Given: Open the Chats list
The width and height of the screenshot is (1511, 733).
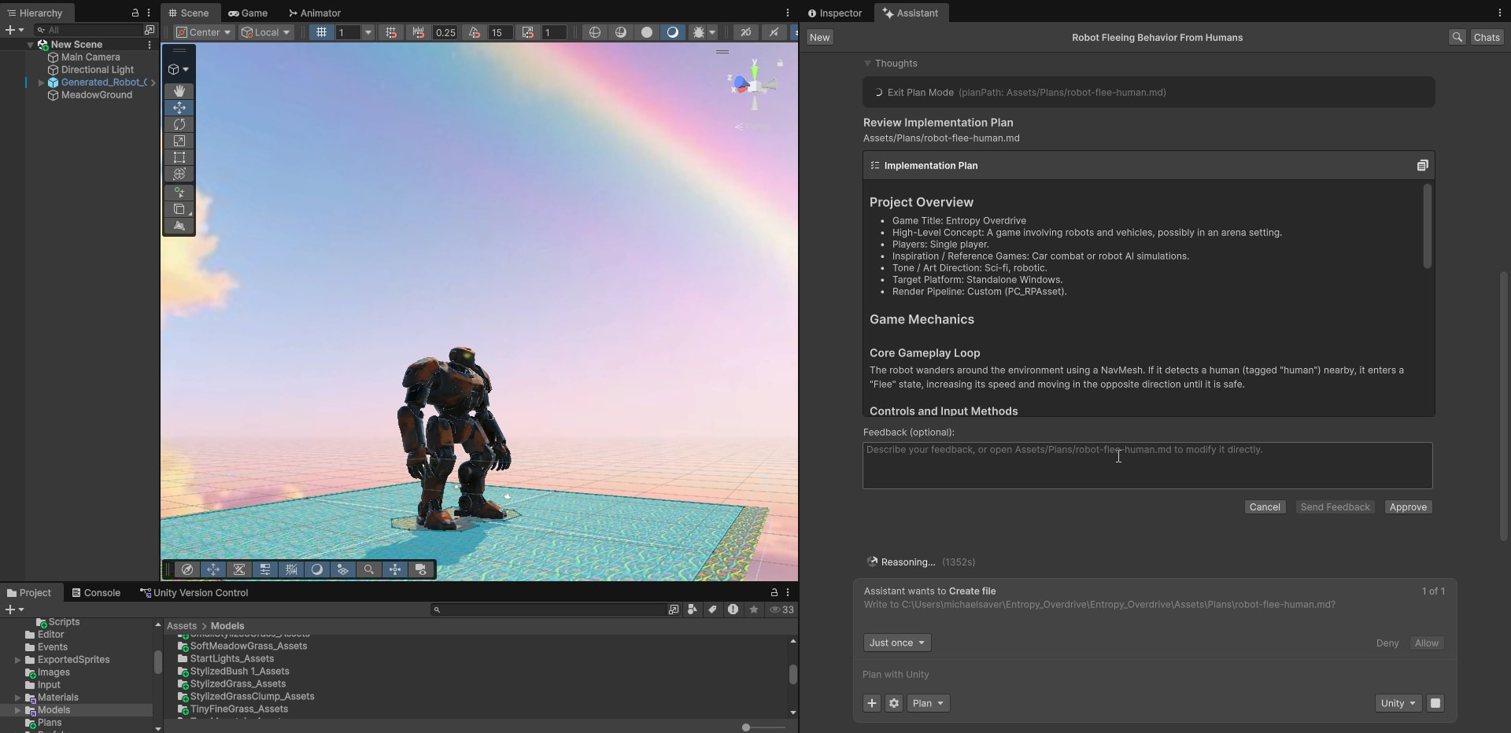Looking at the screenshot, I should [1487, 37].
